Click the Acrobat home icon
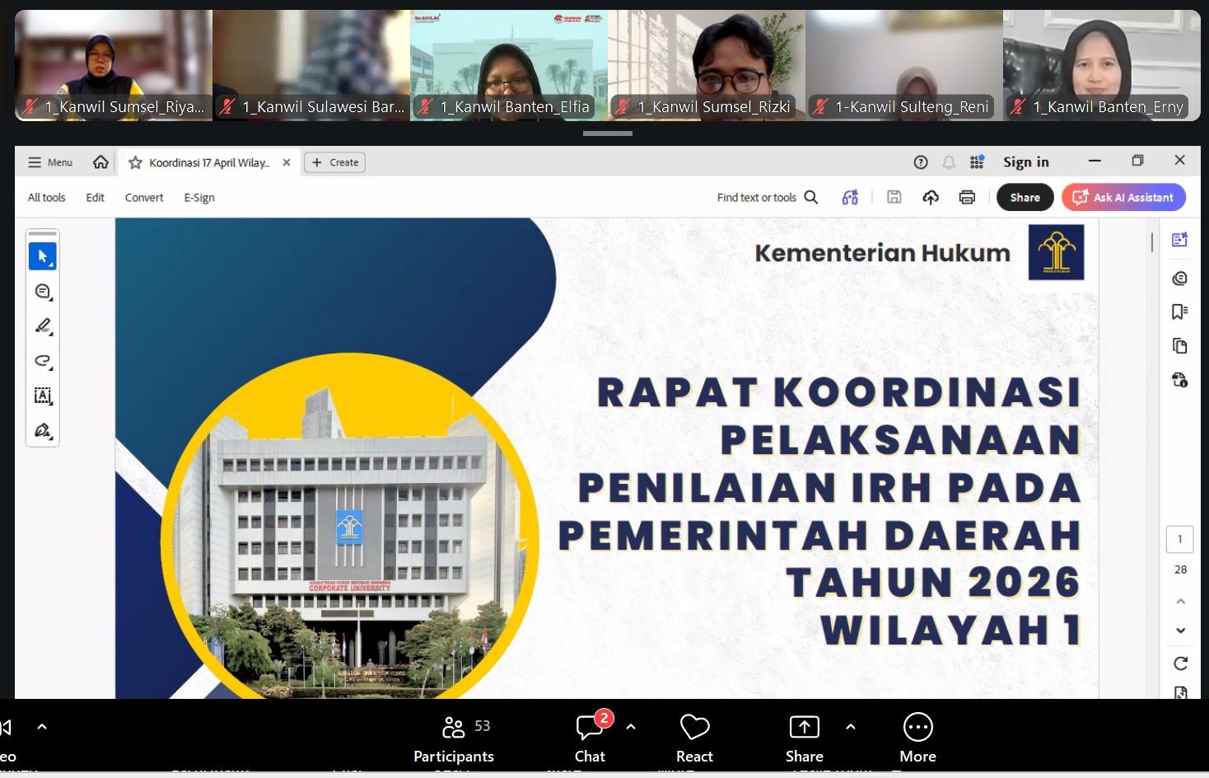Screen dimensions: 1209x778 pos(100,162)
